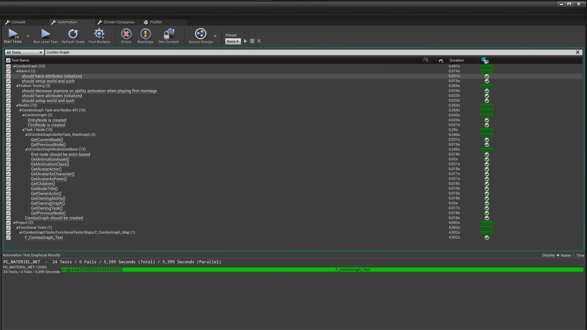
Task: Select the Name display radio button
Action: 559,255
